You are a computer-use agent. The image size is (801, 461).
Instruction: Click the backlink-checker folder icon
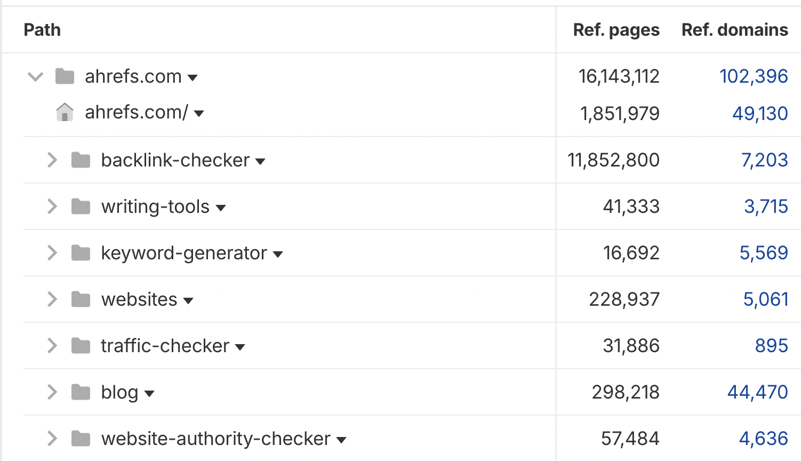pyautogui.click(x=81, y=160)
